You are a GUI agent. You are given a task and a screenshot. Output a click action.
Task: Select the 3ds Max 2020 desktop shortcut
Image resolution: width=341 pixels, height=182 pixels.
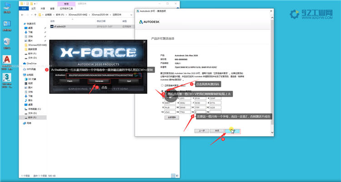7,81
